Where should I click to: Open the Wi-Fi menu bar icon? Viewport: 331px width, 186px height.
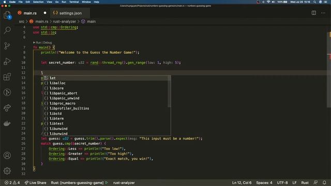tap(268, 2)
